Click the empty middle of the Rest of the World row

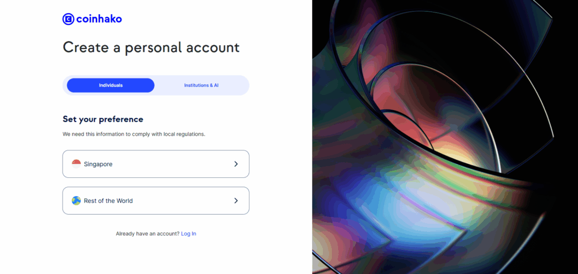181,201
